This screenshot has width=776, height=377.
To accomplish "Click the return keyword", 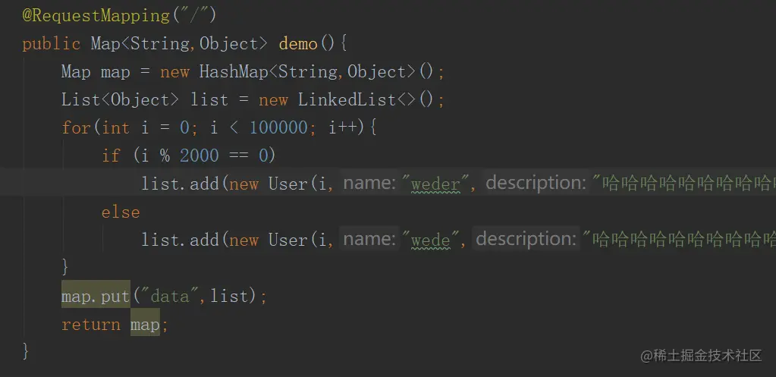I will (91, 325).
